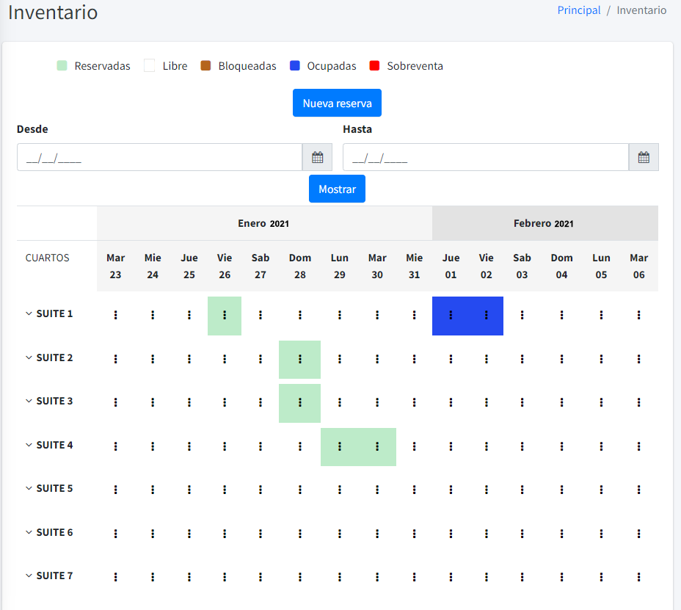Go to Principal breadcrumb link

[x=578, y=10]
